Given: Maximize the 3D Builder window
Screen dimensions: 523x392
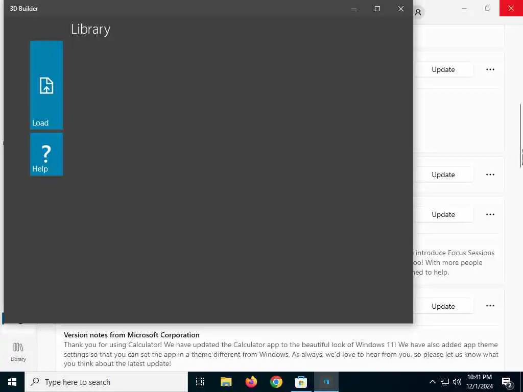Looking at the screenshot, I should [377, 9].
